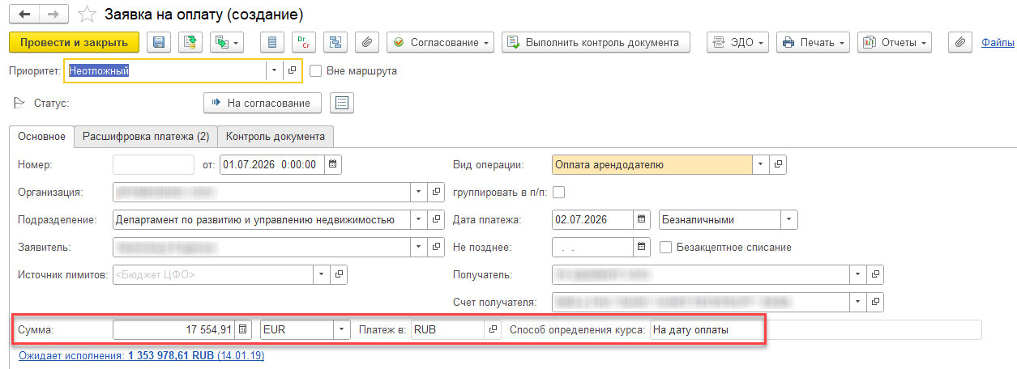Toggle the Безакцептное списание checkbox
Screen dimensions: 1017x369
(x=665, y=247)
